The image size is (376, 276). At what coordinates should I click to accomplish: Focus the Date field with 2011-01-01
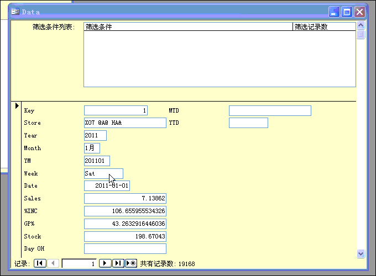107,186
